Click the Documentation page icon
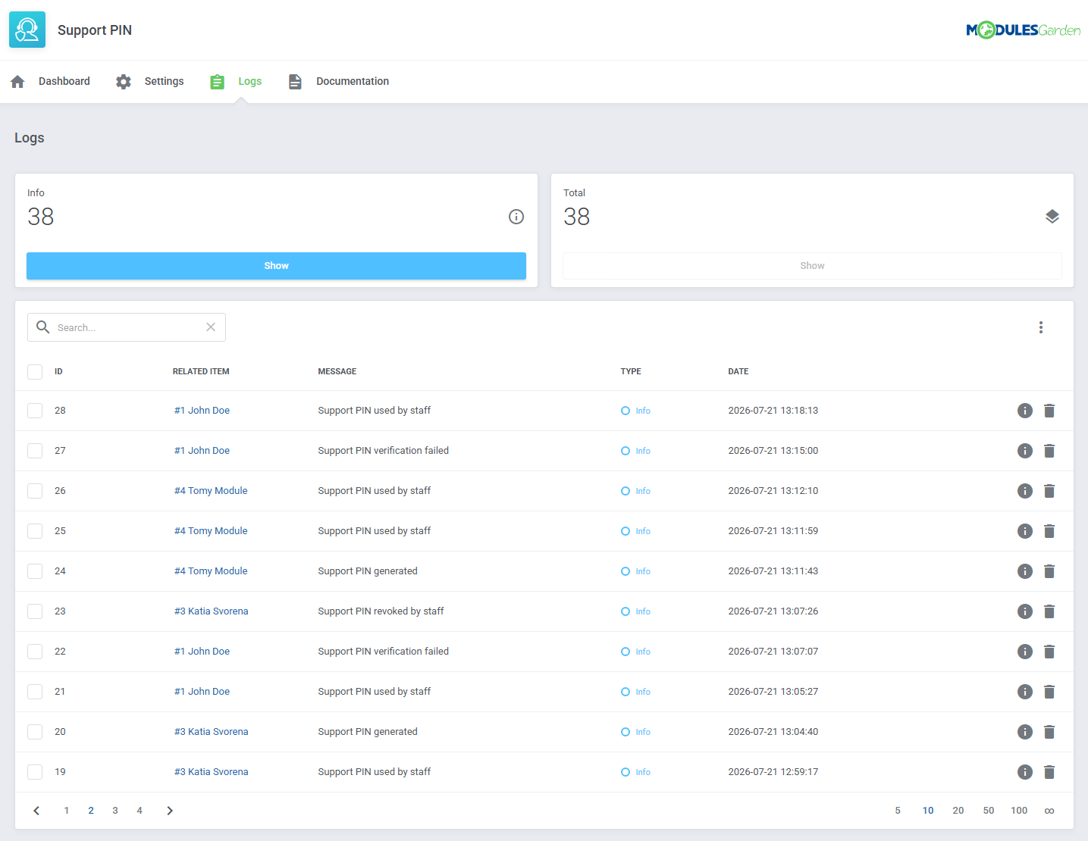This screenshot has height=841, width=1088. (295, 82)
